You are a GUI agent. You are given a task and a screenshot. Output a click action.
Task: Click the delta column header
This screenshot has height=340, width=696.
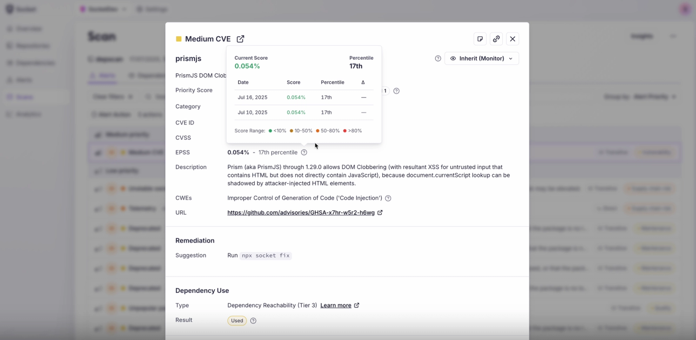[x=363, y=82]
